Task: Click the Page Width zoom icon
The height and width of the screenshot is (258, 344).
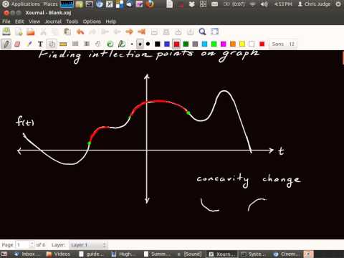Action: tap(166, 32)
